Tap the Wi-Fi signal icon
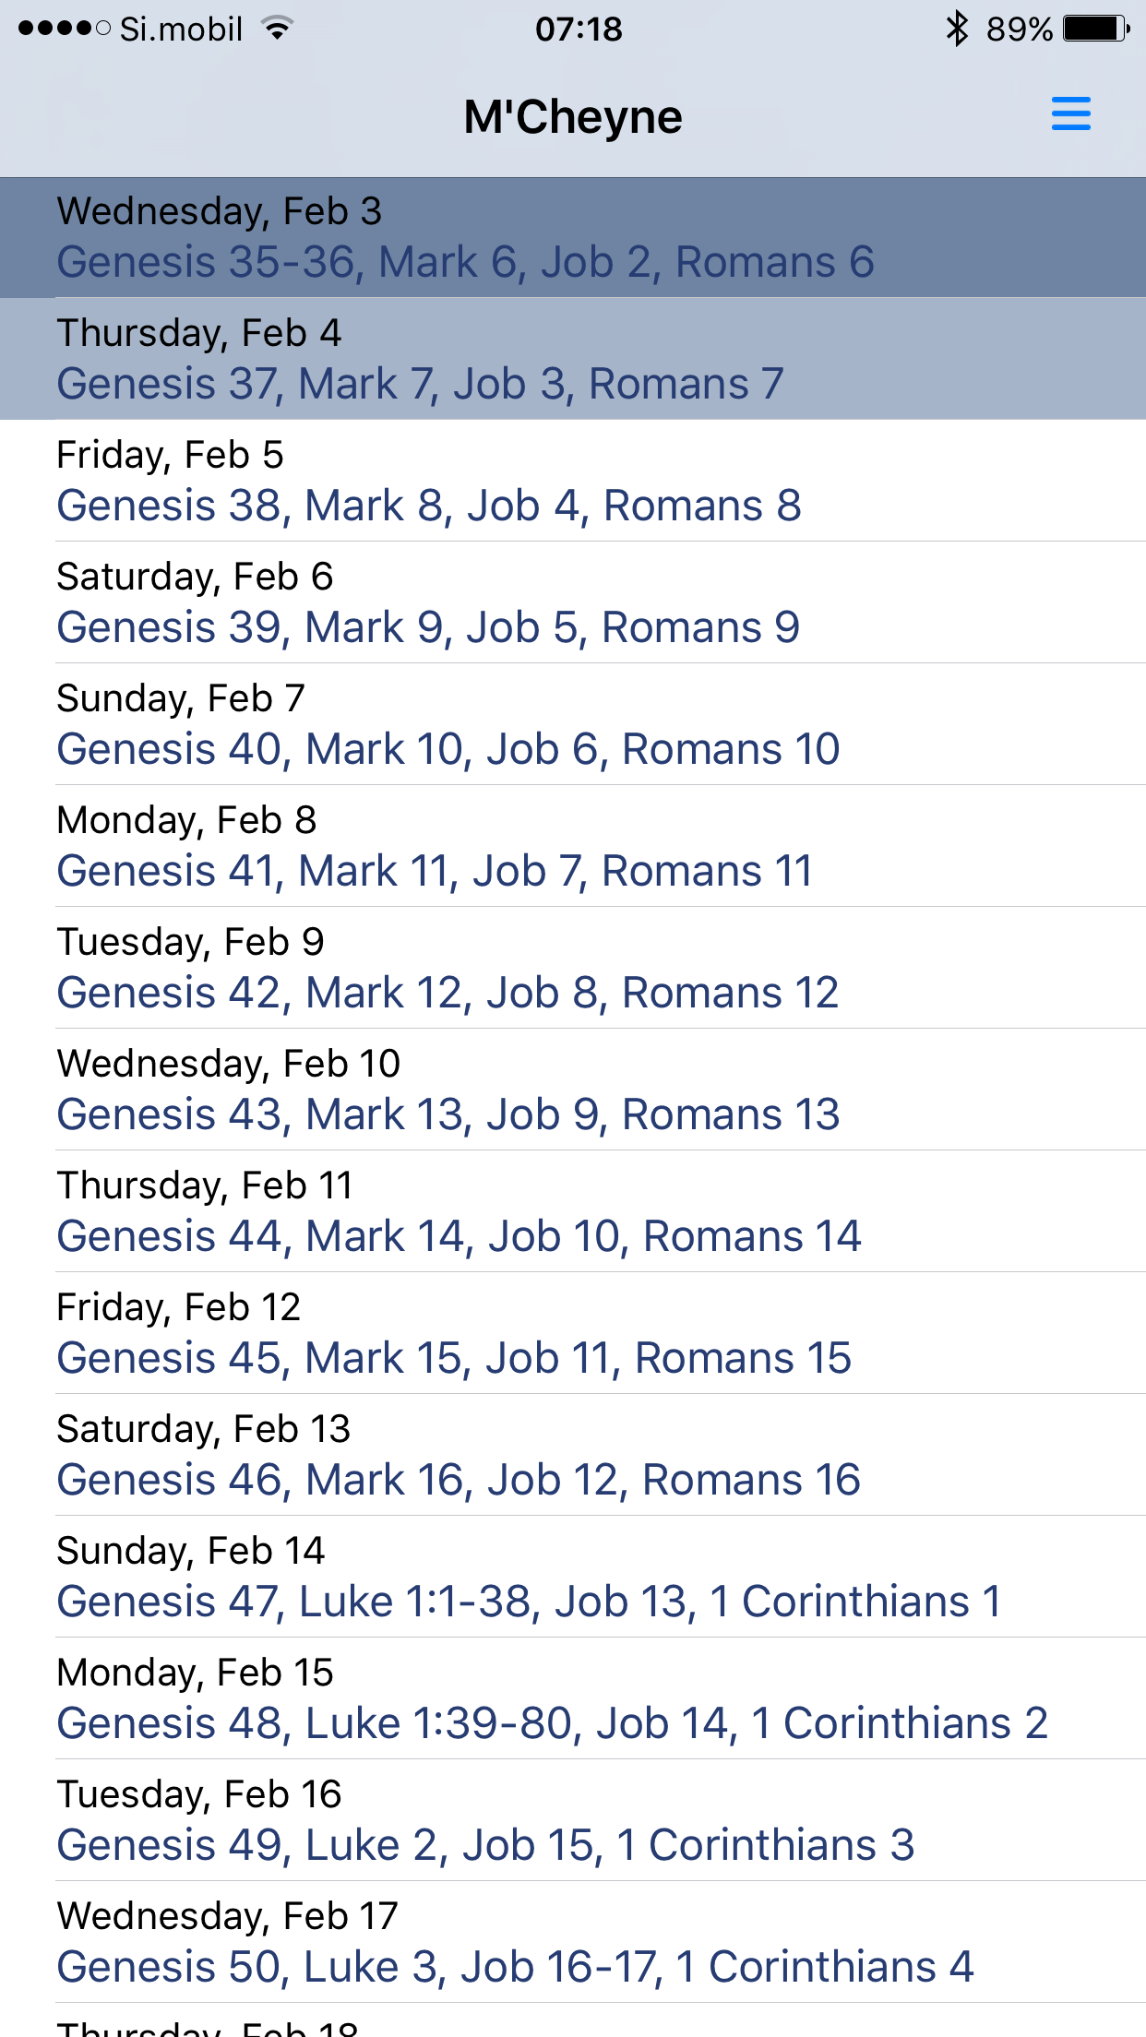This screenshot has width=1146, height=2037. (277, 29)
